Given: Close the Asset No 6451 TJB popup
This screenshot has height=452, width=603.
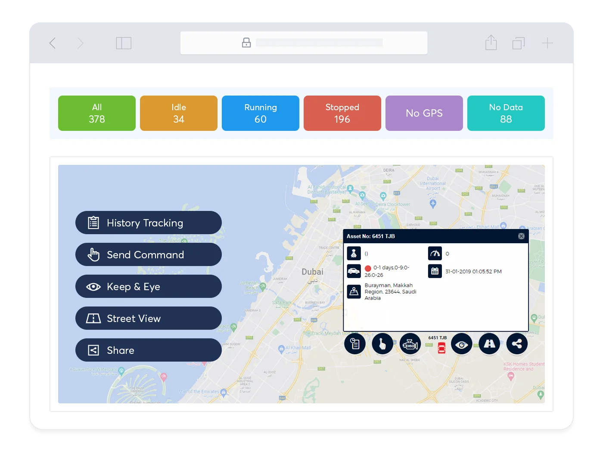Looking at the screenshot, I should pyautogui.click(x=521, y=236).
